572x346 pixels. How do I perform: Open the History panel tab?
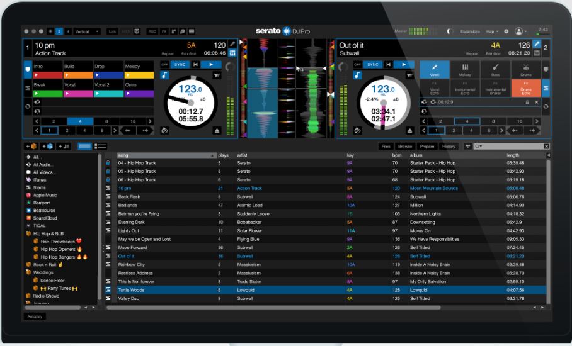449,147
